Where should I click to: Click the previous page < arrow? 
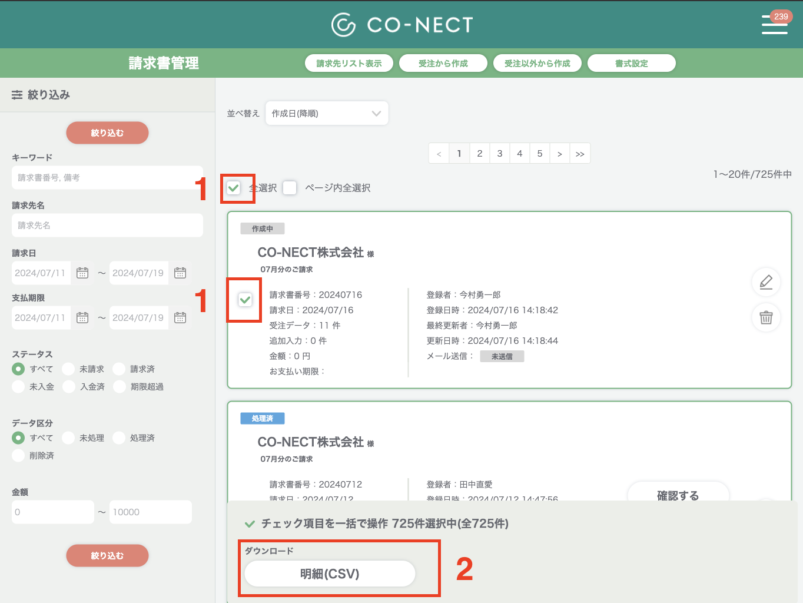[x=439, y=153]
